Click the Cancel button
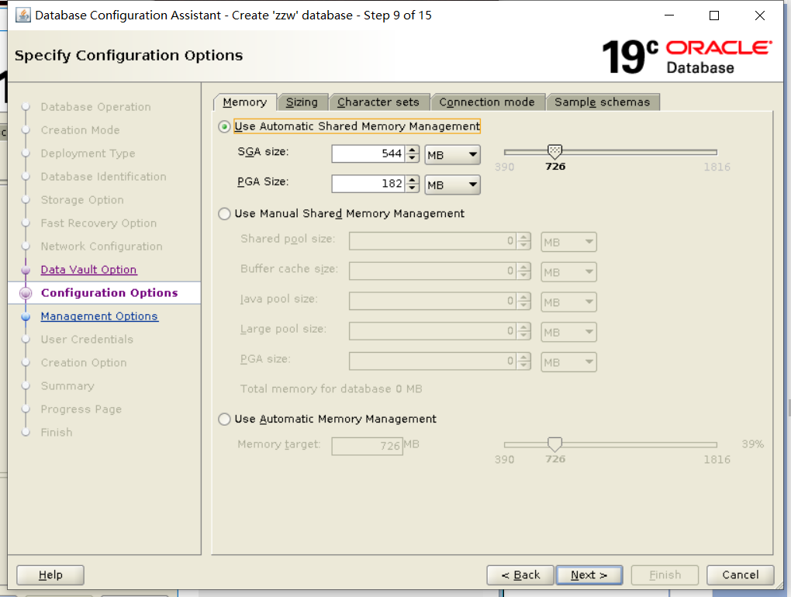This screenshot has height=597, width=791. (740, 575)
